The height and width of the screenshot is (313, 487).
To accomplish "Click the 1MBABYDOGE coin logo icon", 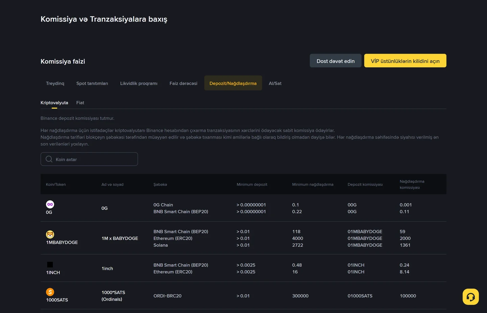I will (50, 234).
